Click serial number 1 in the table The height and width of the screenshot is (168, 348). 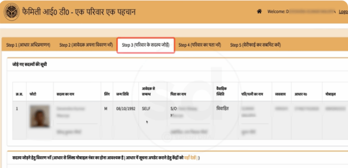[x=17, y=109]
